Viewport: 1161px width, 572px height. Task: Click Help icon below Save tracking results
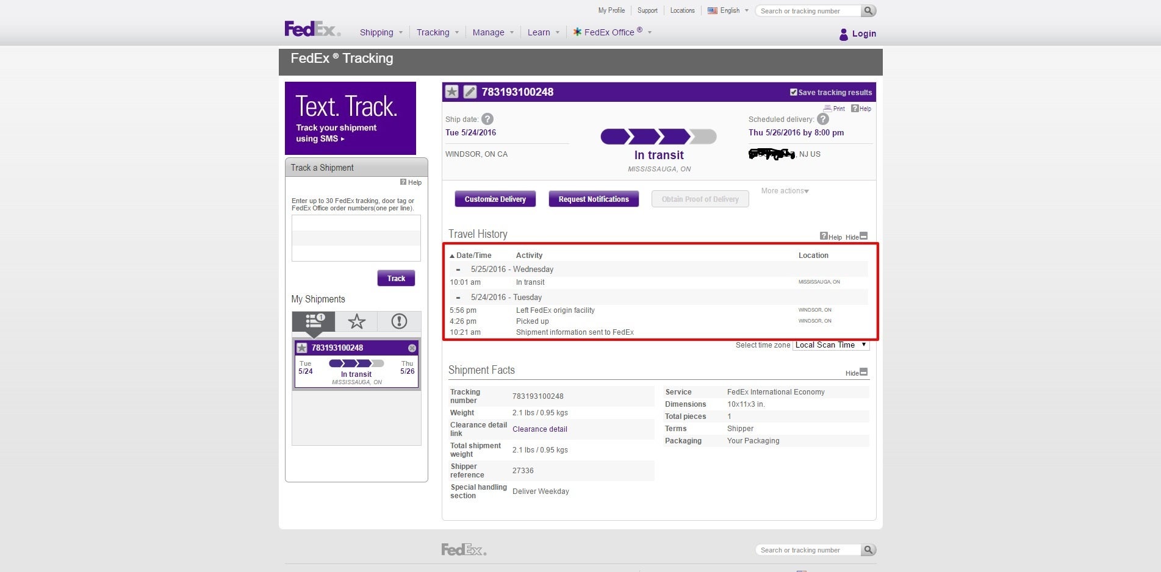tap(861, 109)
